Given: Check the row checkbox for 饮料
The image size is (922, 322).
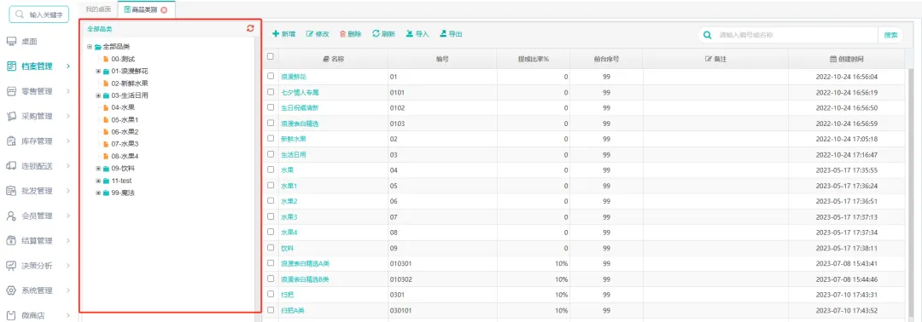Looking at the screenshot, I should click(x=271, y=248).
